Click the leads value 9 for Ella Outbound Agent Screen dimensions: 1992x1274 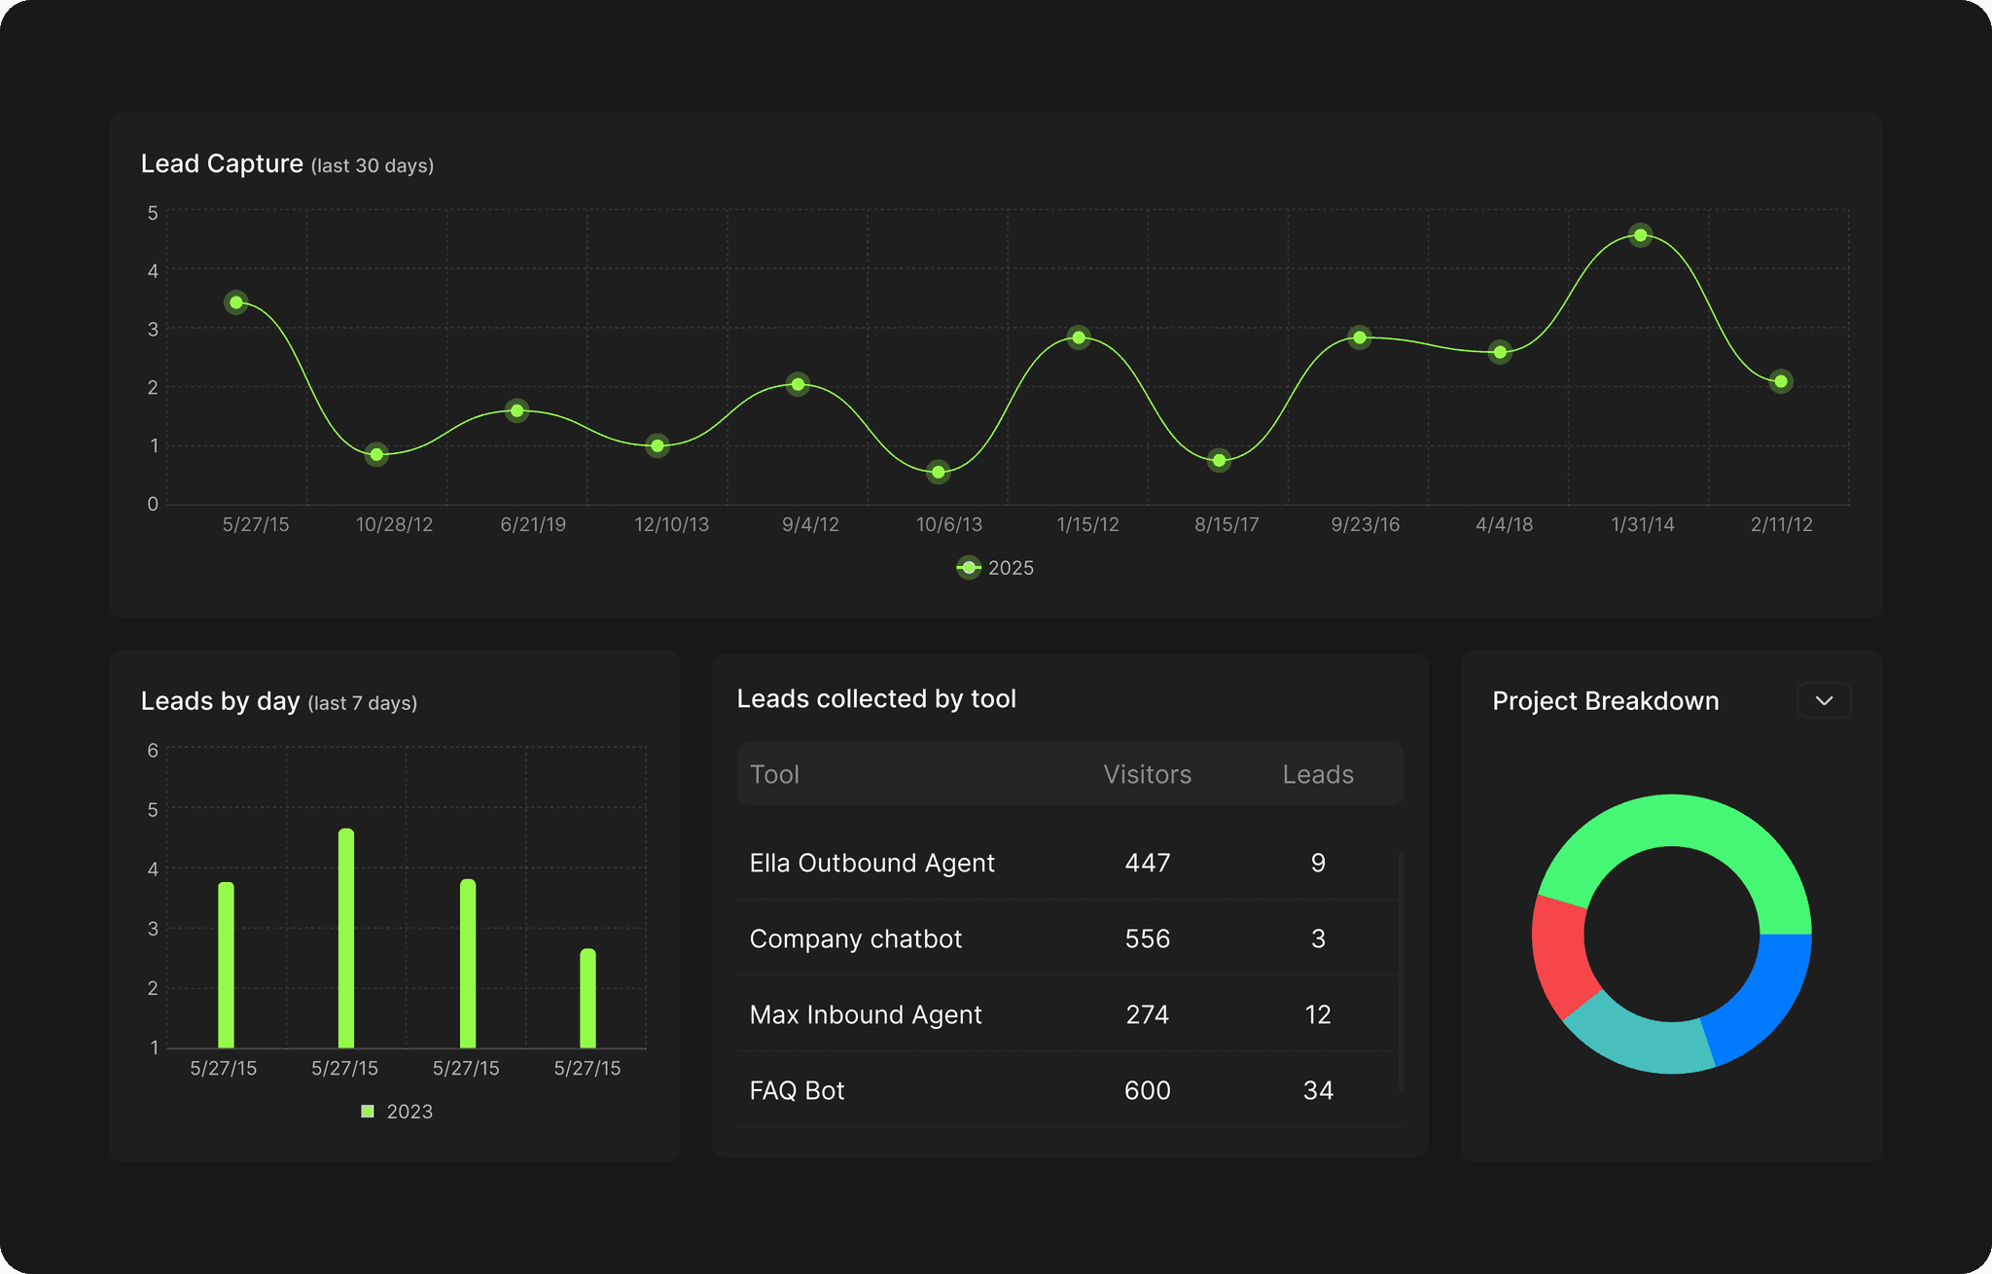1318,863
